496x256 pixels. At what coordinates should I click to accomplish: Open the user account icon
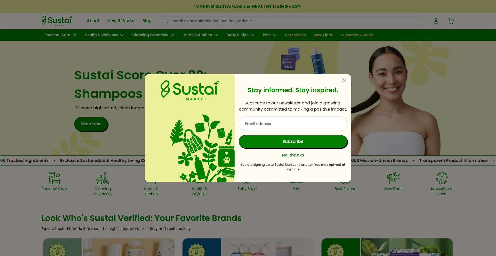click(x=436, y=21)
